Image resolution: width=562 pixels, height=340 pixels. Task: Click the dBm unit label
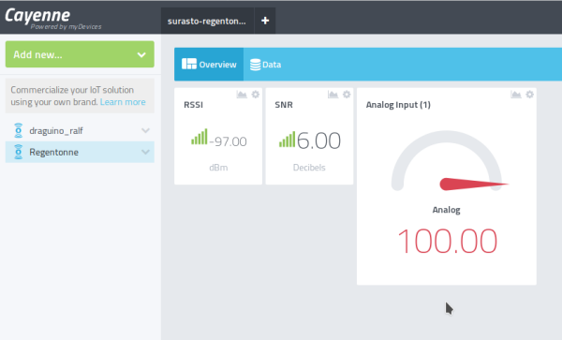tap(218, 168)
